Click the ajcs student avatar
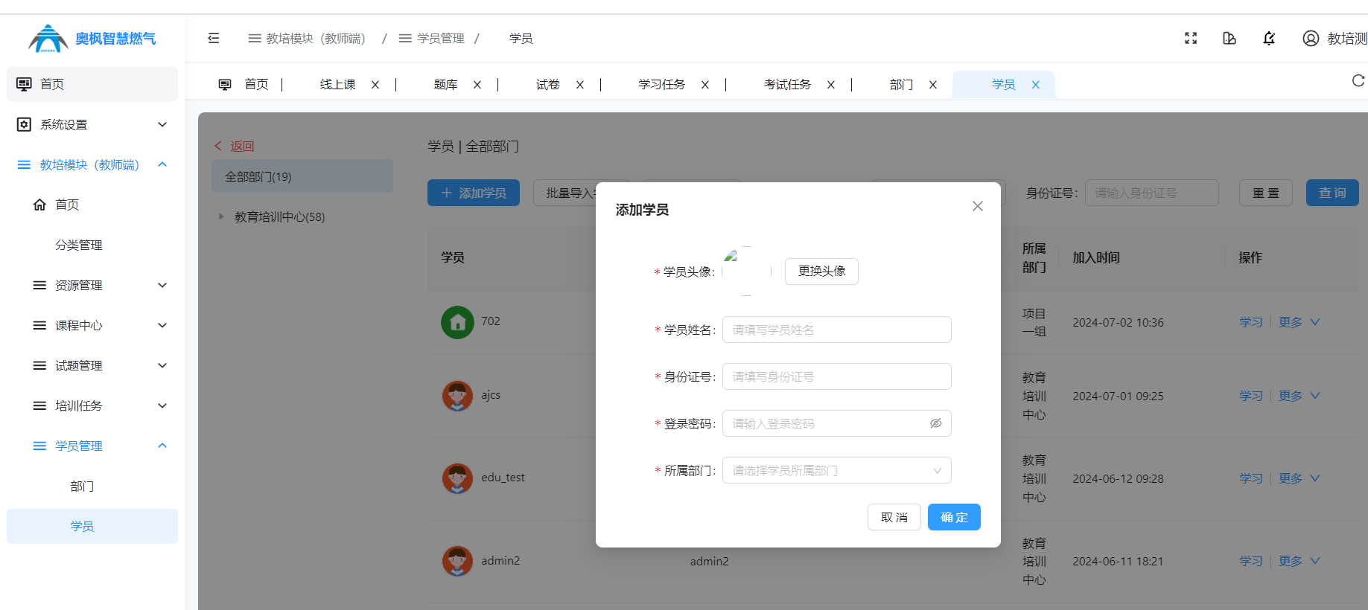 click(457, 396)
